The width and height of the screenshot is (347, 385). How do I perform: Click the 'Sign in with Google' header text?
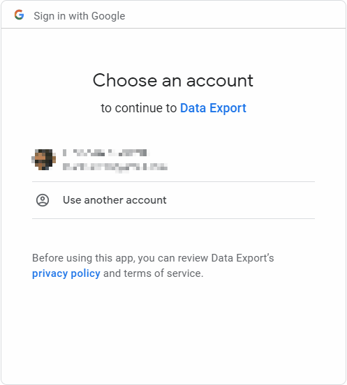tap(80, 16)
